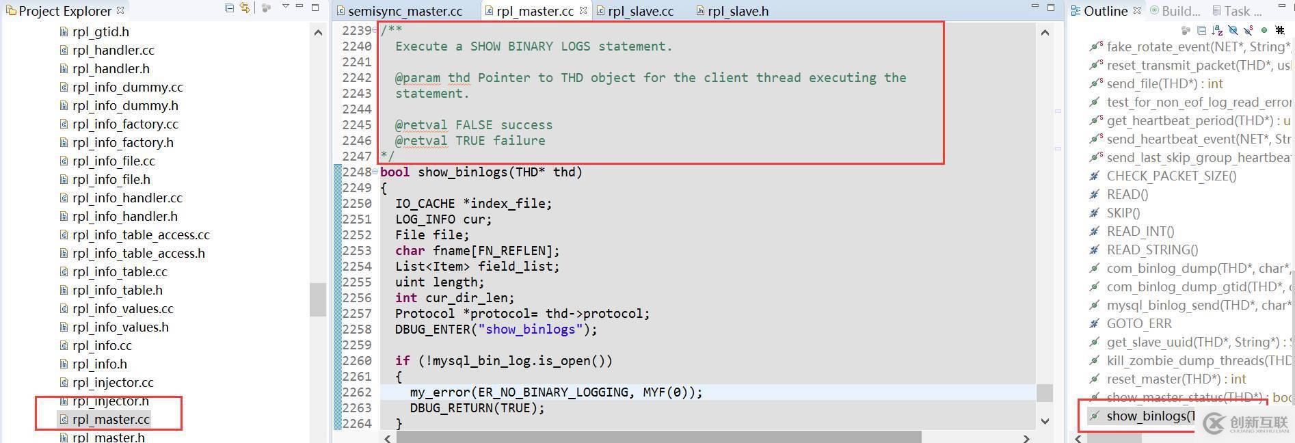This screenshot has width=1295, height=443.
Task: Maximize the Project Explorer panel
Action: [x=315, y=8]
